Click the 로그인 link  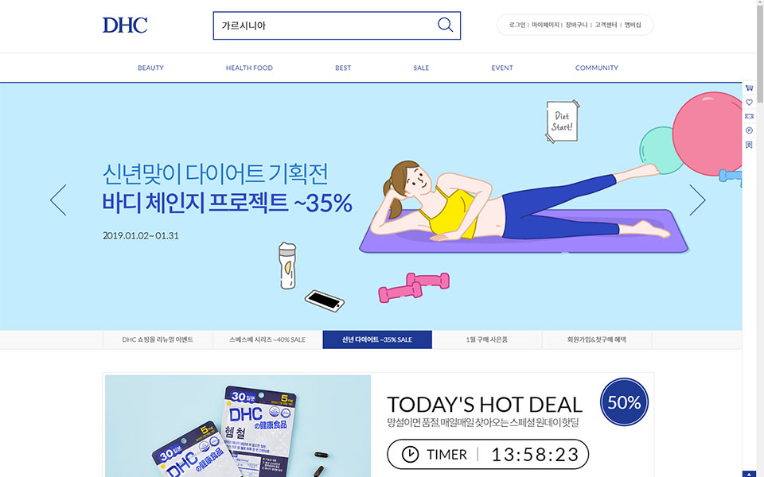coord(517,25)
